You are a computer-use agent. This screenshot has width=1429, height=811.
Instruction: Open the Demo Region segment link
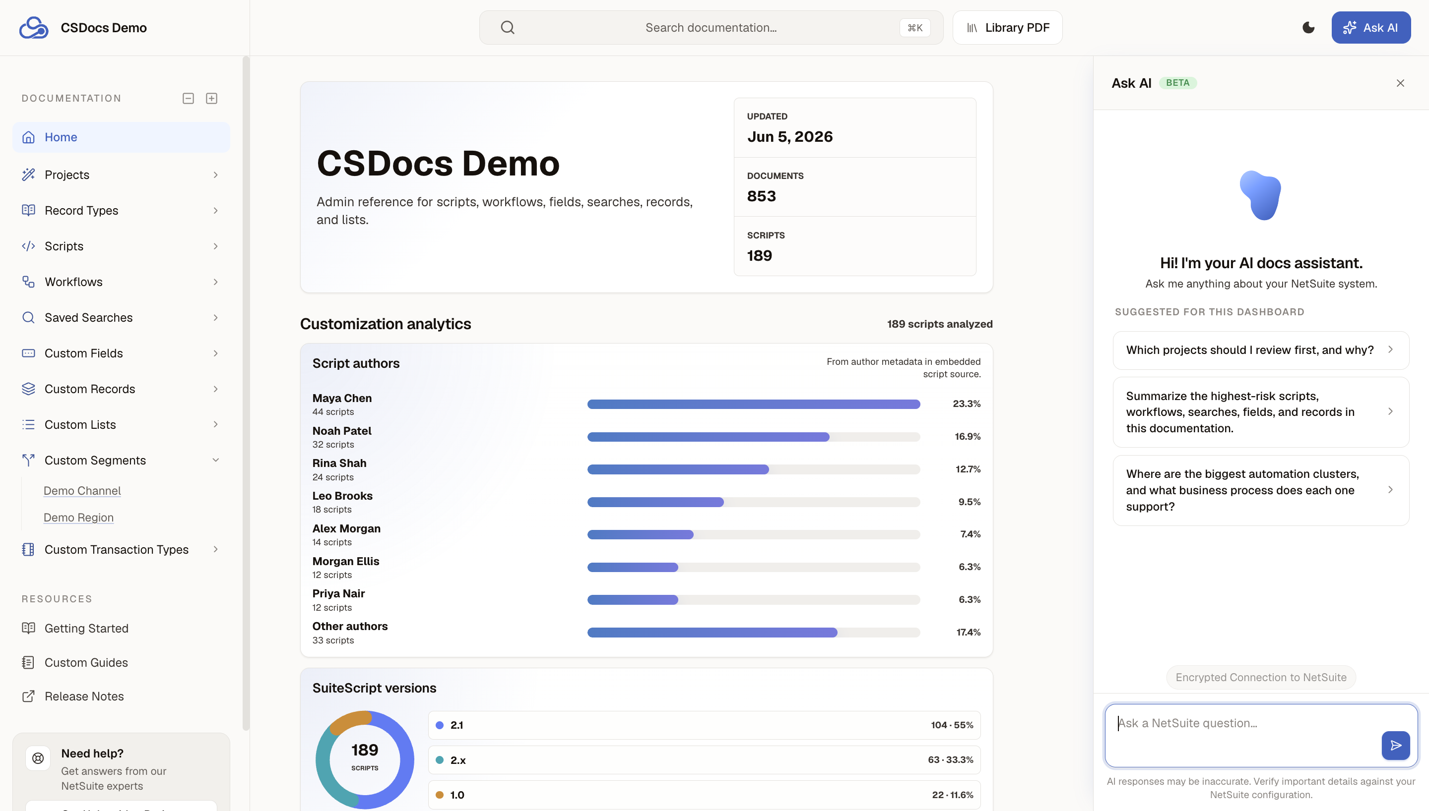[x=78, y=518]
